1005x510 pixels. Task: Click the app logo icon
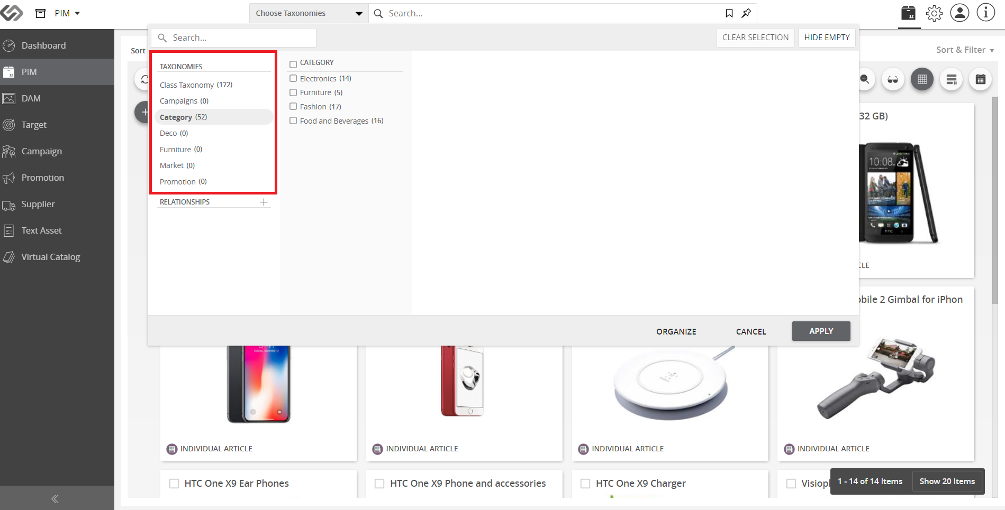tap(12, 13)
